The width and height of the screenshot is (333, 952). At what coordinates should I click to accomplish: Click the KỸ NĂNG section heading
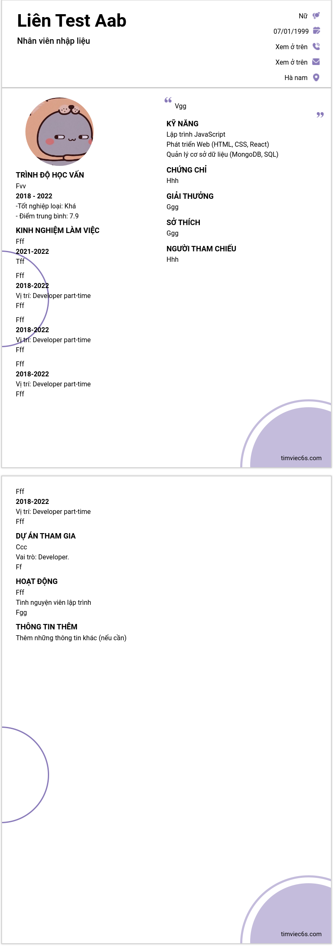click(182, 123)
